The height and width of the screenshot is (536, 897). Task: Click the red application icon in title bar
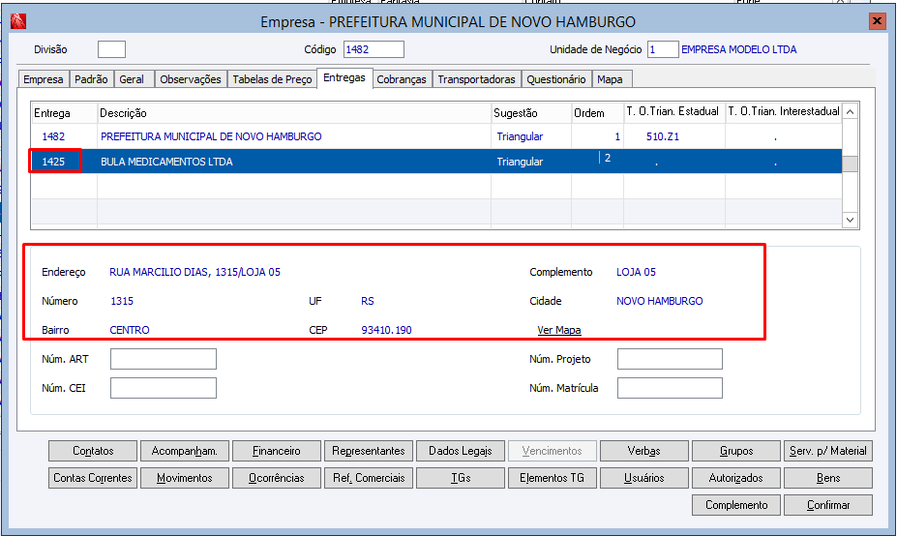17,21
